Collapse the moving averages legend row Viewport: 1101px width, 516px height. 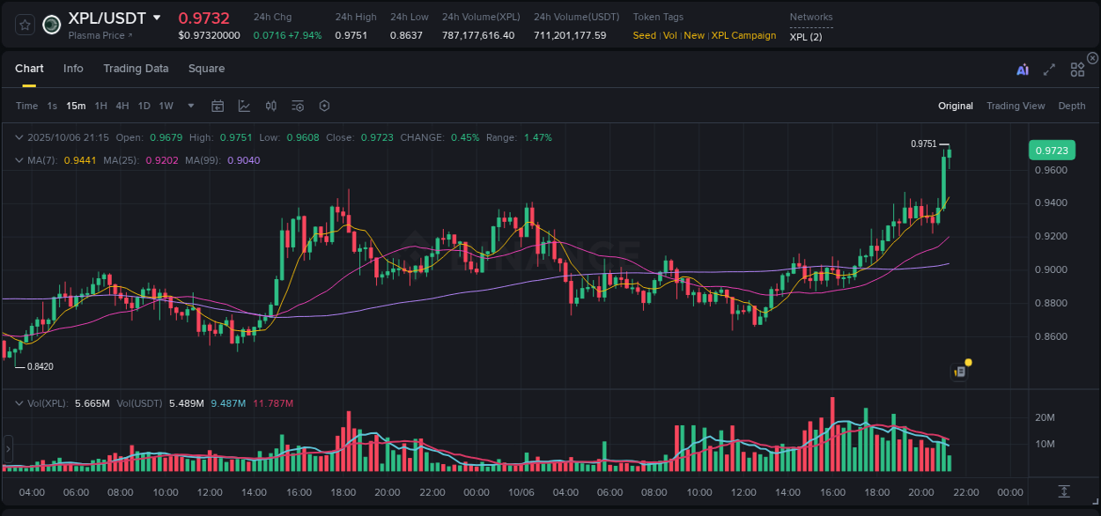coord(19,160)
